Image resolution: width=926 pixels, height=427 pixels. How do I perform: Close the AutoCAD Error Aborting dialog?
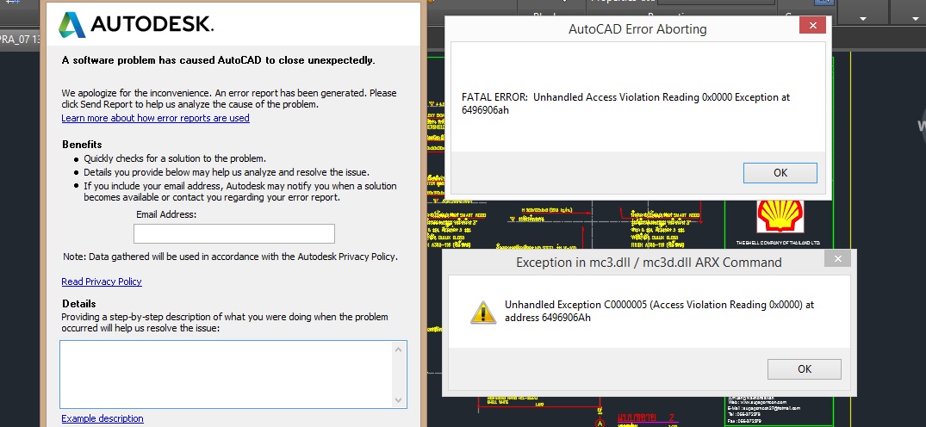(x=812, y=25)
